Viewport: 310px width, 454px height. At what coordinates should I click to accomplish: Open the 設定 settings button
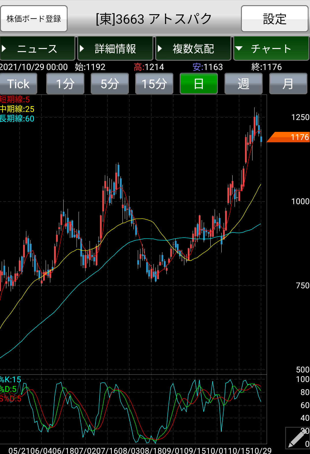274,19
